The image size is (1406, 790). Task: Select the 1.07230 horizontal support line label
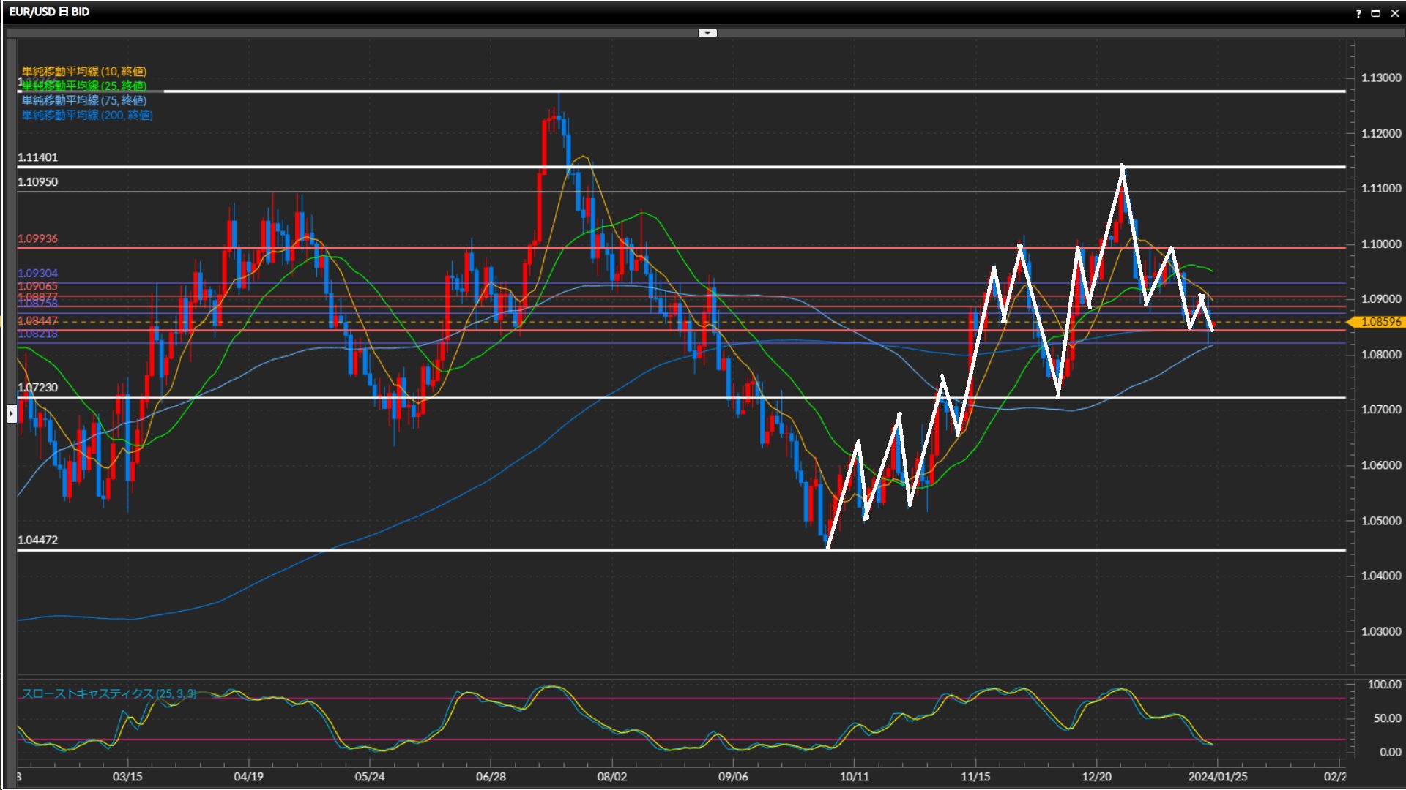point(37,388)
